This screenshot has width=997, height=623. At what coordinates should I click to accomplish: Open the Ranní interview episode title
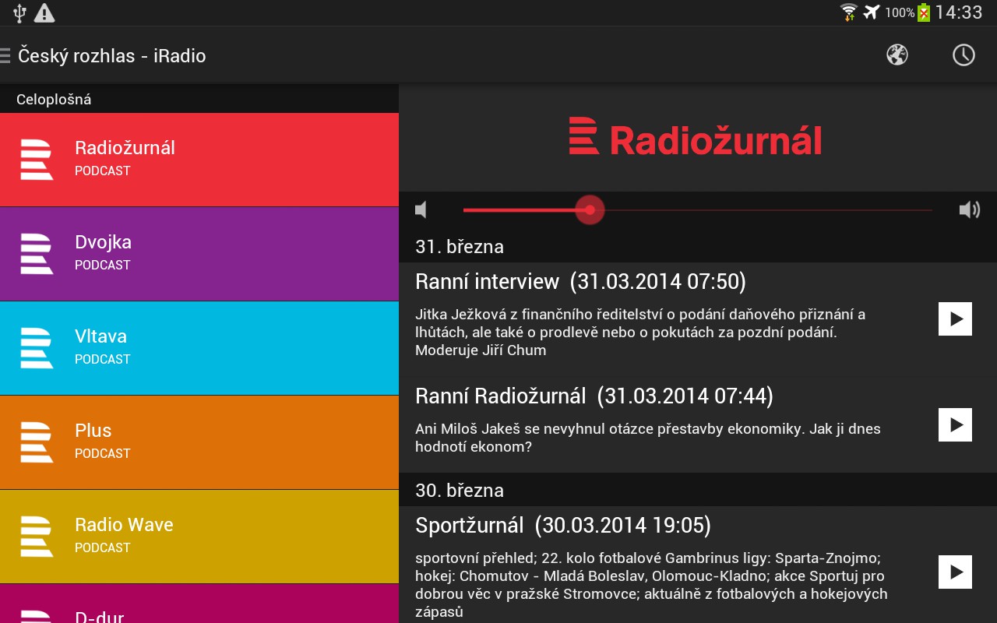click(x=580, y=281)
